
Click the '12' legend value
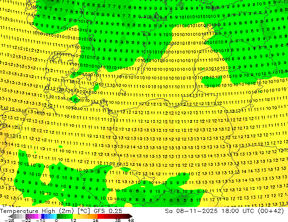(74, 220)
